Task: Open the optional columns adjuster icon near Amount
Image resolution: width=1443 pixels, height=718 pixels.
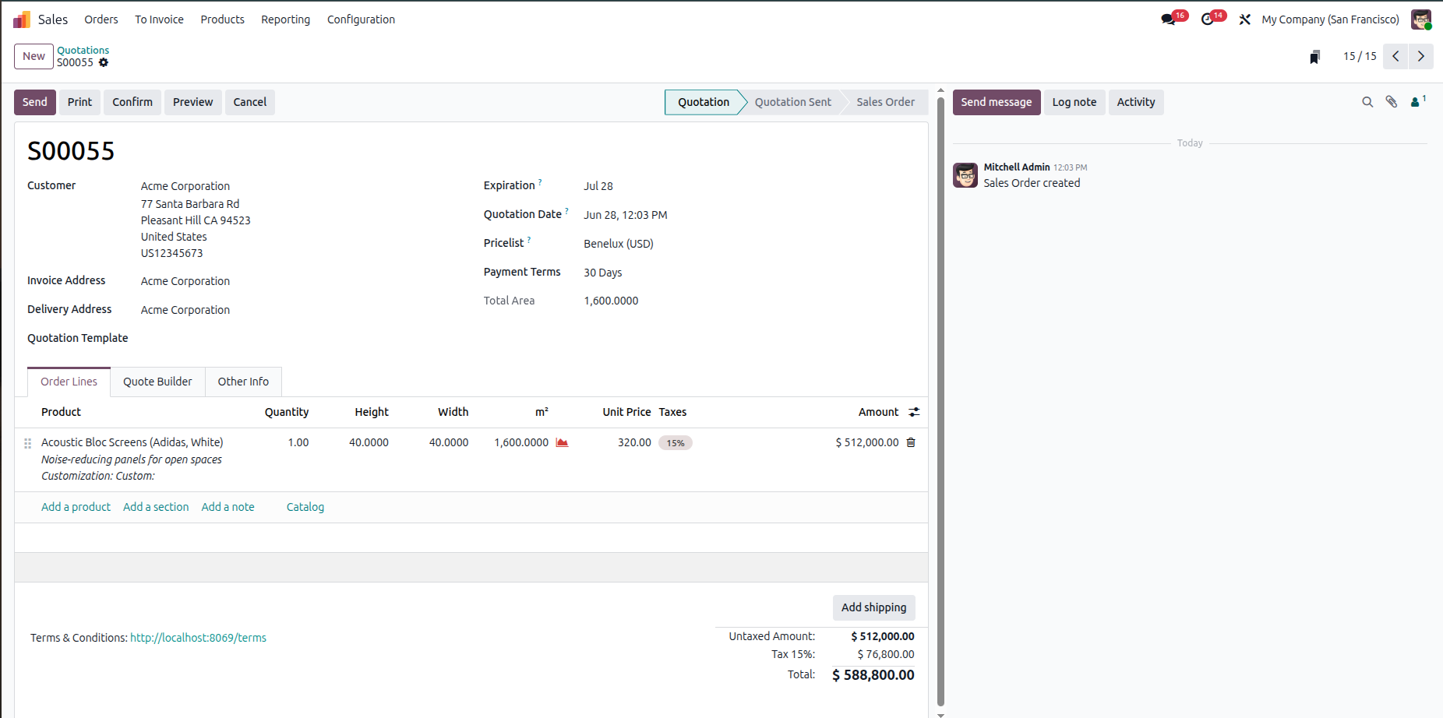Action: pyautogui.click(x=914, y=412)
